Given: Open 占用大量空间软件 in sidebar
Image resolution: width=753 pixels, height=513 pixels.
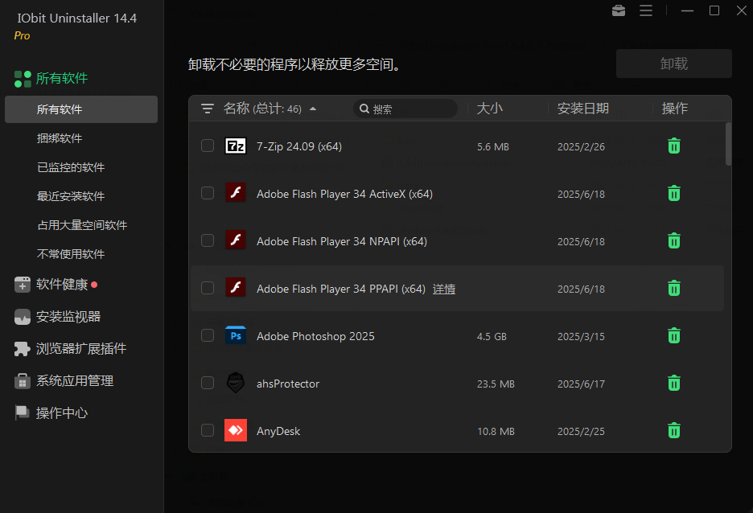Looking at the screenshot, I should tap(82, 225).
